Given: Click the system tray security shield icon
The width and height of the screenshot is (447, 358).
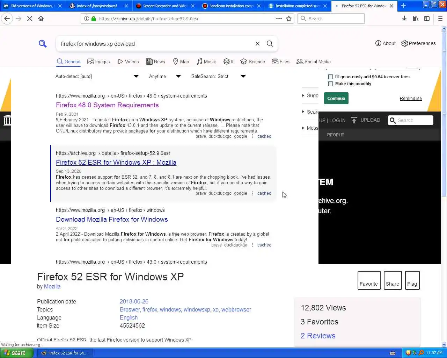Looking at the screenshot, I should click(408, 353).
